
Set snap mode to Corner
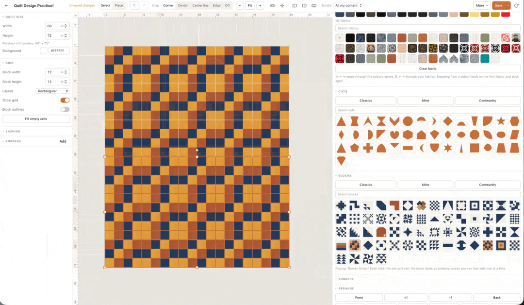pyautogui.click(x=168, y=5)
